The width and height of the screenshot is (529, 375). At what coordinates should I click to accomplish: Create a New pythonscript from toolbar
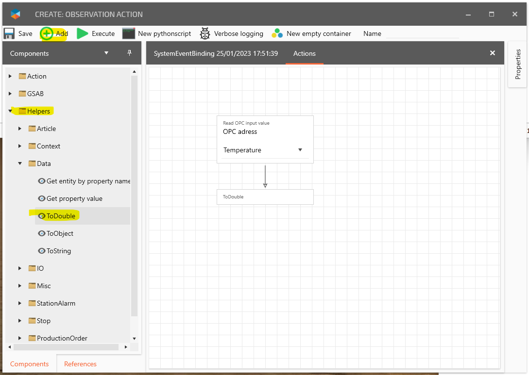coord(128,33)
